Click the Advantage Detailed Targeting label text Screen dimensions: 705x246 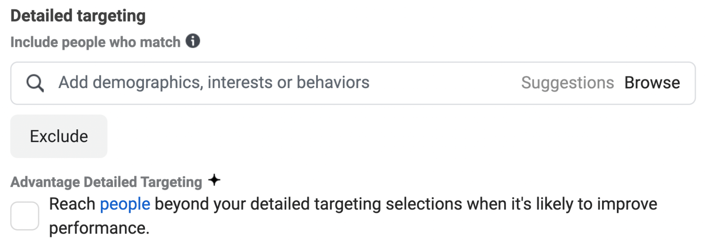click(x=106, y=182)
